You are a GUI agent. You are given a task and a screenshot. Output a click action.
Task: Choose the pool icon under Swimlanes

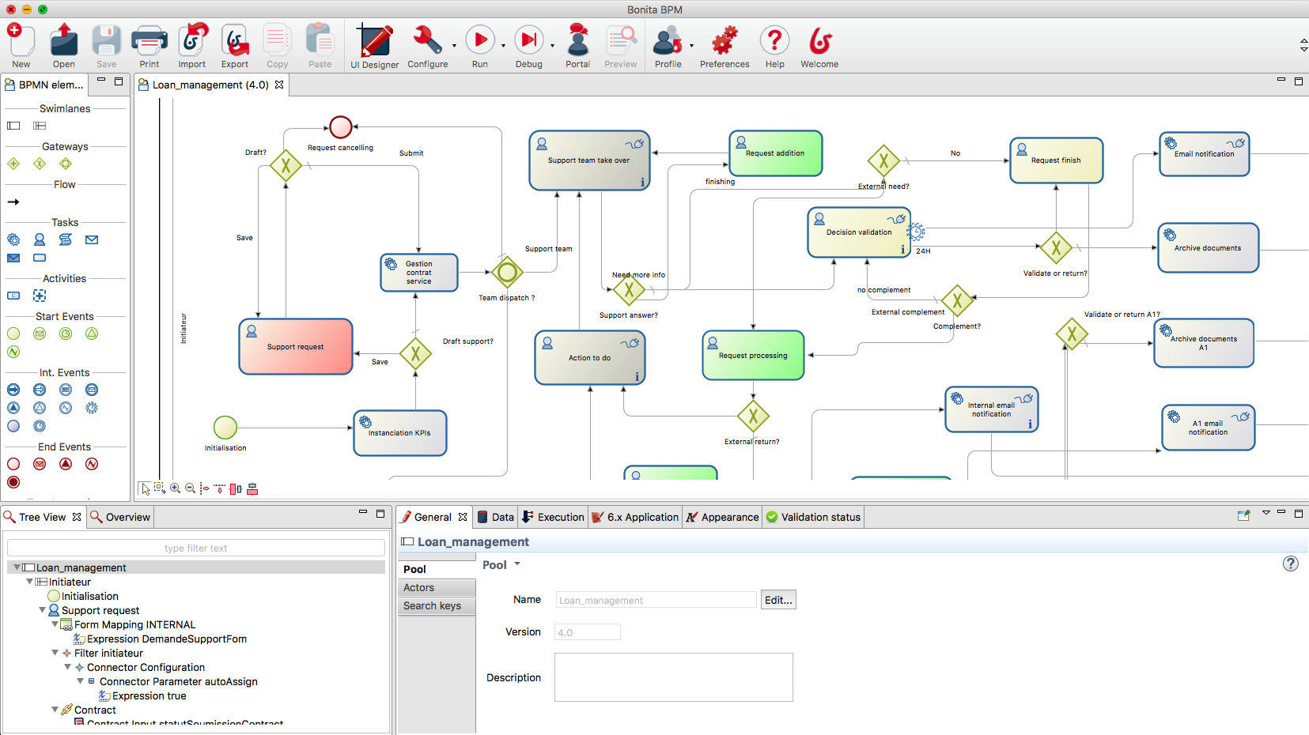[13, 126]
